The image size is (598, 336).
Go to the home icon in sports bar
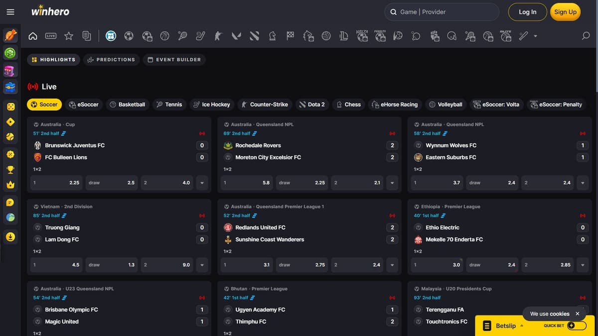[x=33, y=36]
